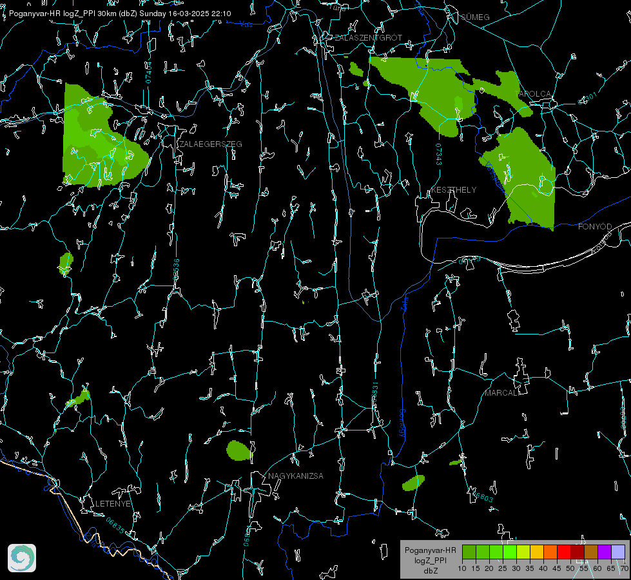Click the dbZ unit label in legend
The image size is (631, 580).
[x=431, y=571]
